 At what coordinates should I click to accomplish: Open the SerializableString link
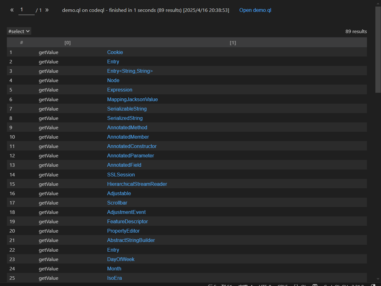pos(127,109)
